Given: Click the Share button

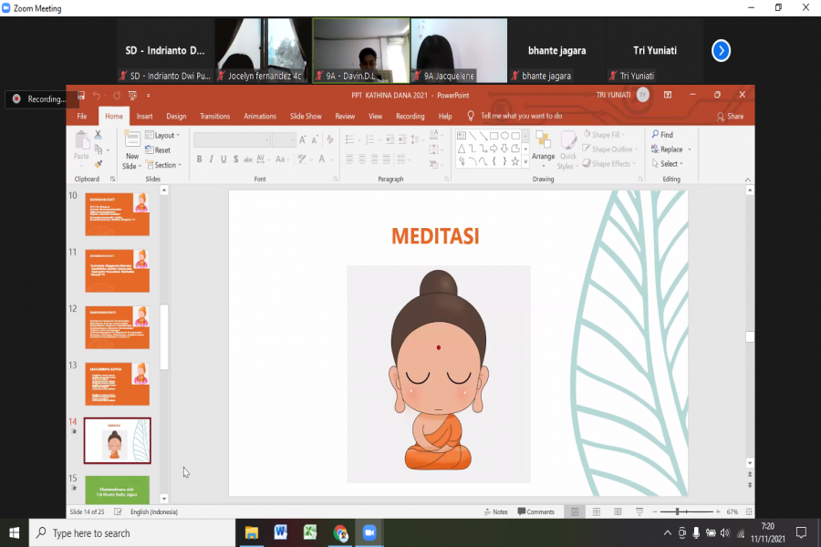Looking at the screenshot, I should [730, 117].
